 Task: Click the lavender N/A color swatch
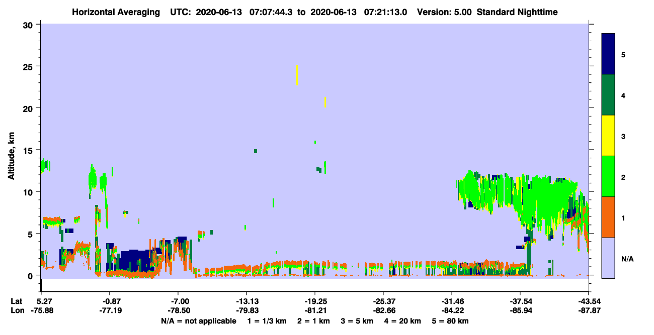608,258
